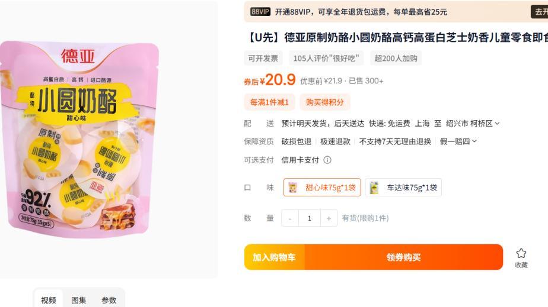Click the main cheese product image
548x307 pixels.
point(79,140)
